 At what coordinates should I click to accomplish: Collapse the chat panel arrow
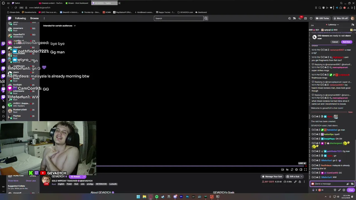[312, 25]
